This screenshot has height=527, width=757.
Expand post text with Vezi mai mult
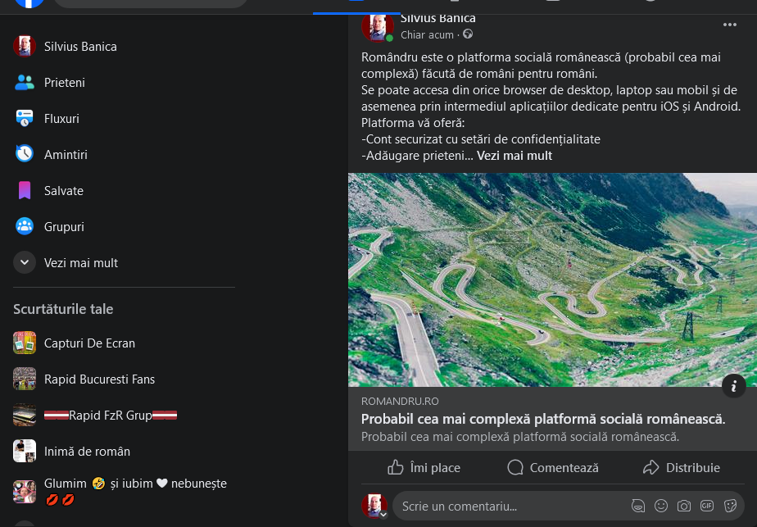click(514, 156)
